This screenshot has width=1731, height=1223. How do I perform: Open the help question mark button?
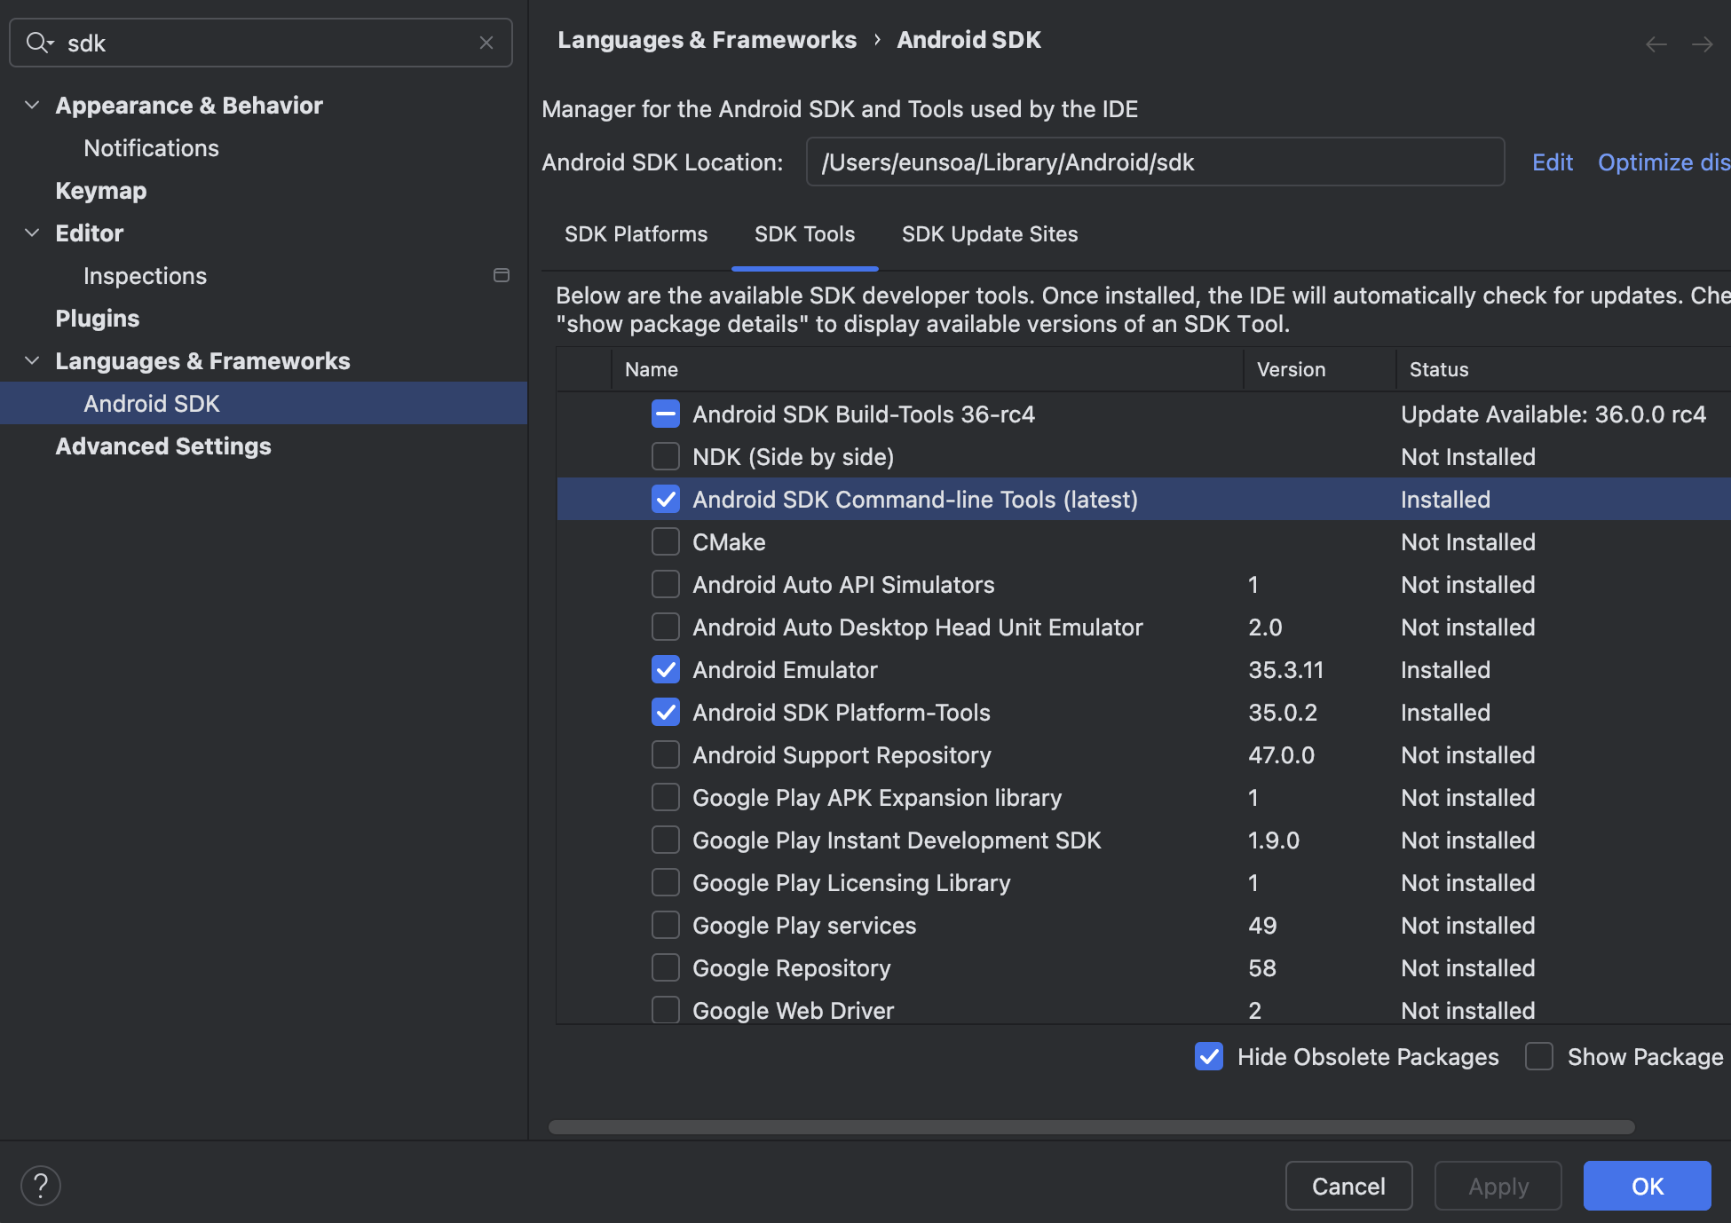(x=41, y=1186)
